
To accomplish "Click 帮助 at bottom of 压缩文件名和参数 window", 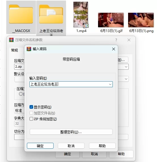I will pos(121,154).
